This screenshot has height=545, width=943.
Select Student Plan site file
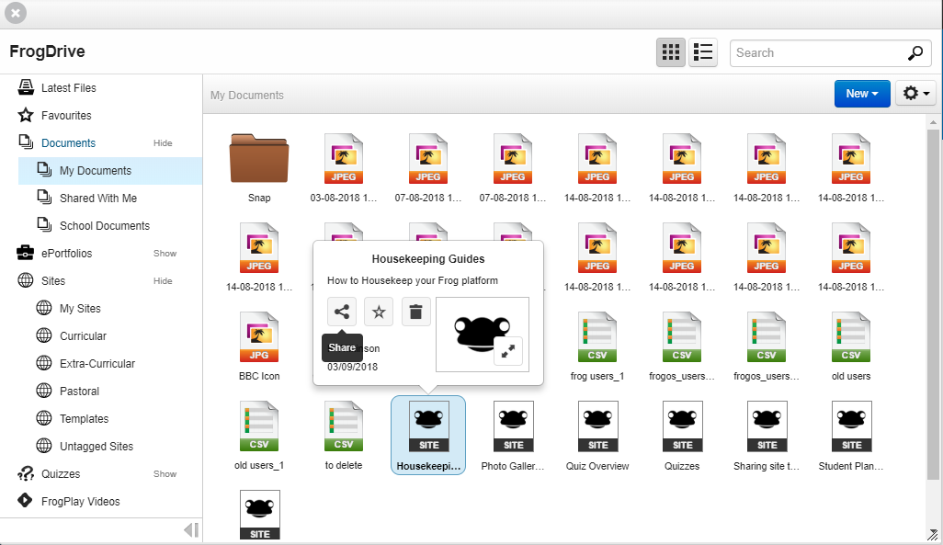(851, 436)
